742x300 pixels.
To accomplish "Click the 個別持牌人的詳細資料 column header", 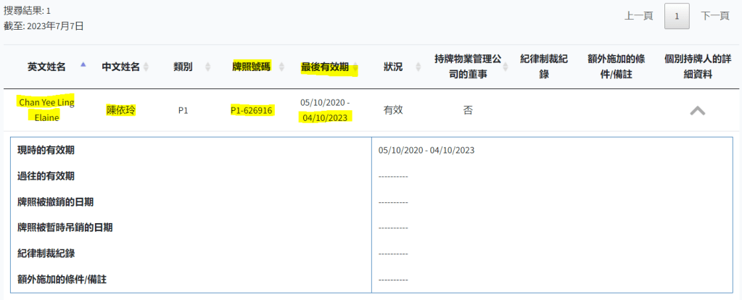I will pos(697,66).
